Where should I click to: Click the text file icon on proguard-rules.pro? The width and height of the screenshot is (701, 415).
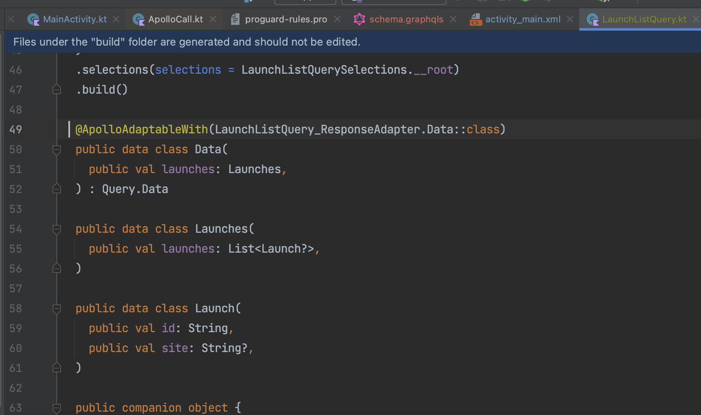point(235,19)
